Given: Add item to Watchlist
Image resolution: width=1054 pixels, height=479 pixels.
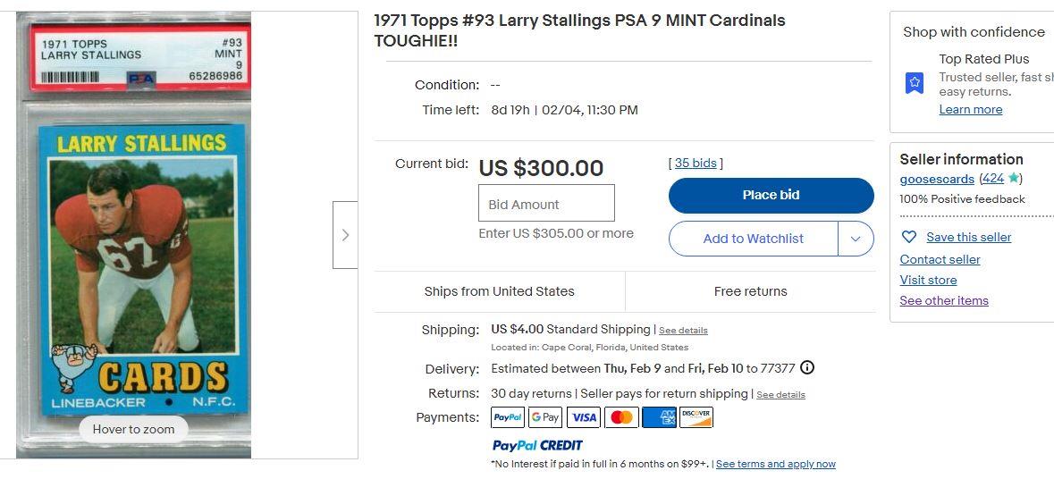Looking at the screenshot, I should 753,239.
